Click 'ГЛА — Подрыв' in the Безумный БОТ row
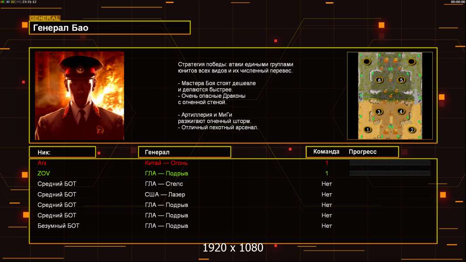Image resolution: width=466 pixels, height=262 pixels. [x=167, y=226]
